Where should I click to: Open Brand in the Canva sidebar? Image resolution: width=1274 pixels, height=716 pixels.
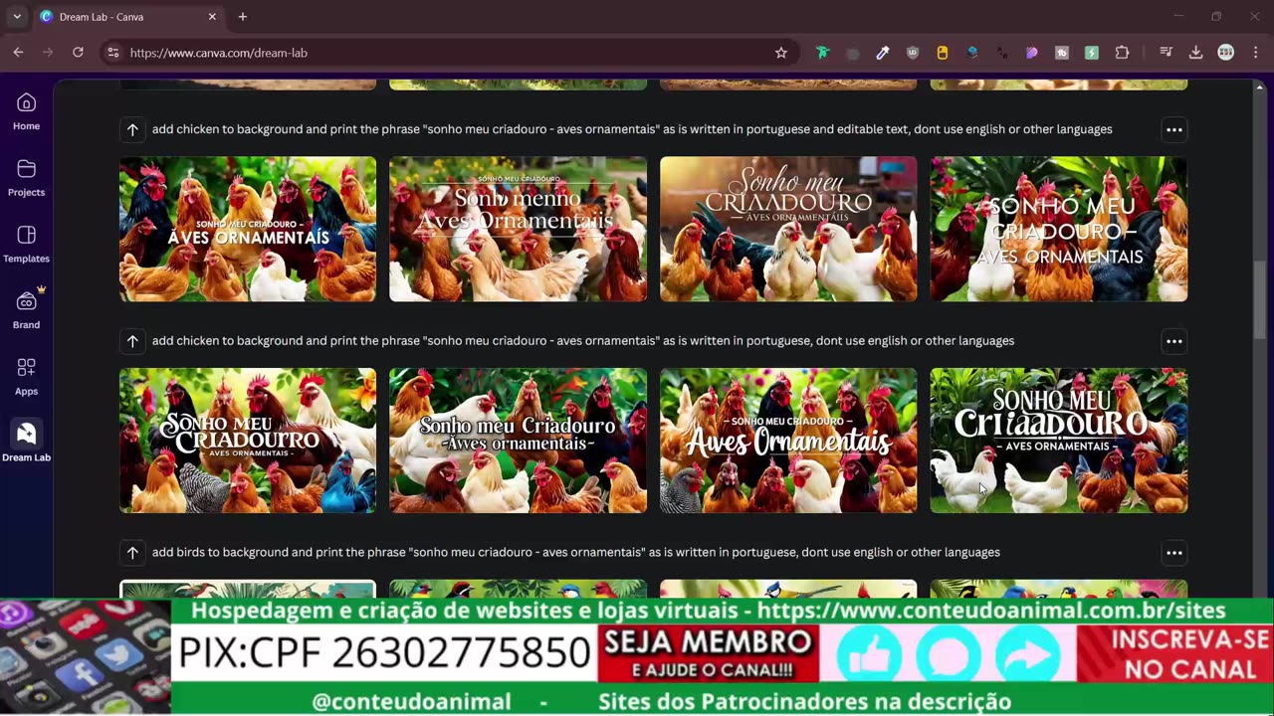(x=26, y=310)
